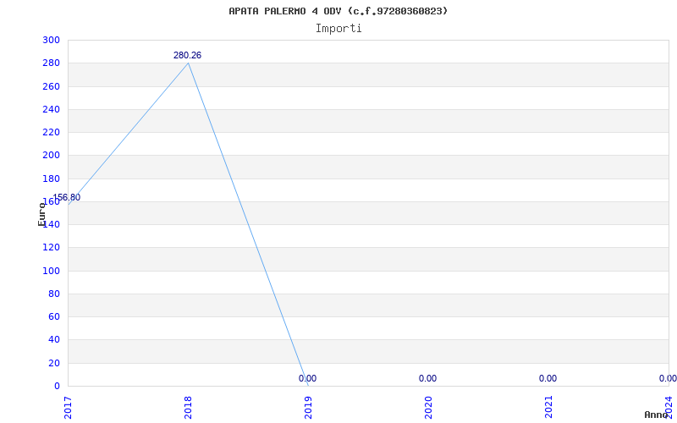Click the 180 y-axis tick label
Viewport: 677px width, 423px height.
pos(51,179)
